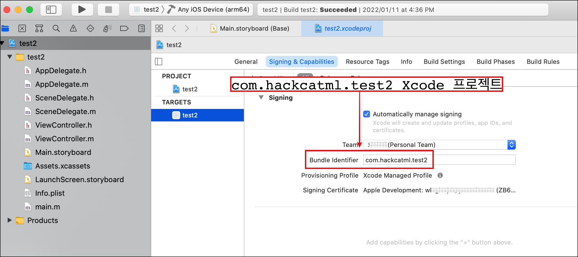Switch to Resource Tags tab

[367, 62]
